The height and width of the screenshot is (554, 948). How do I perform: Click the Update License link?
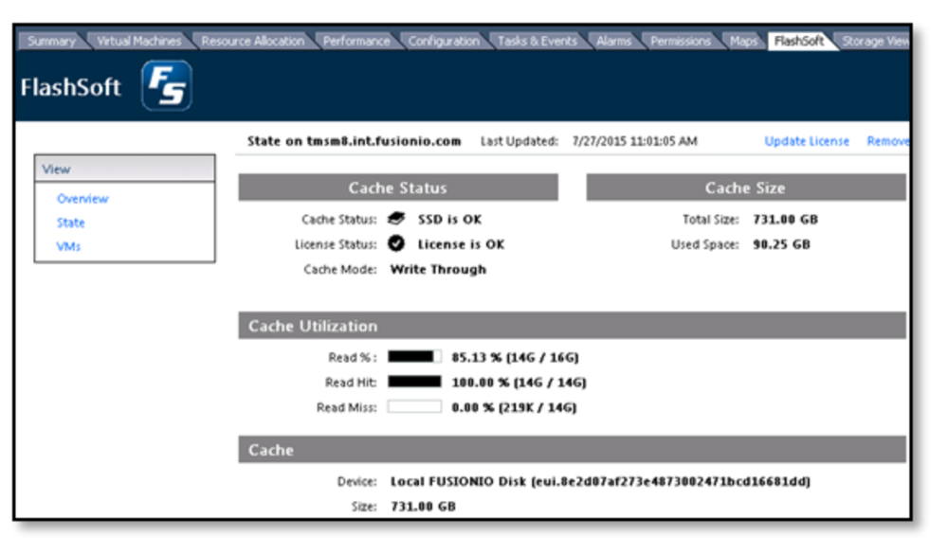click(807, 141)
